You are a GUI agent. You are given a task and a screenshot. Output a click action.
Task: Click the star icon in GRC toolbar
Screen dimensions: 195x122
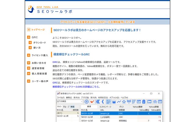124,102
